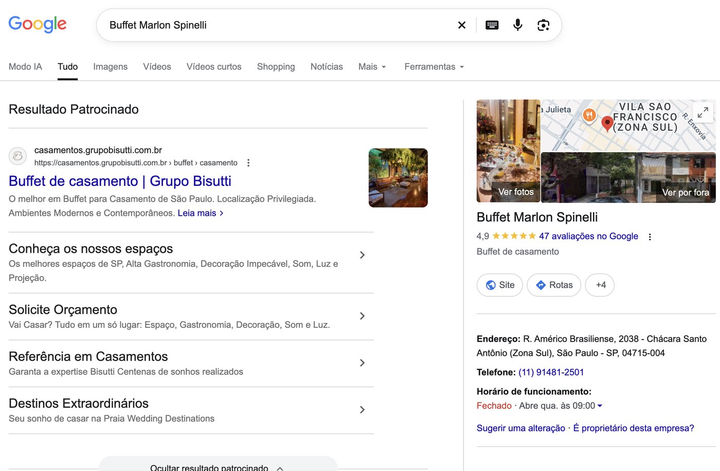This screenshot has height=471, width=720.
Task: Call the phone number (11) 91481-2501
Action: click(x=551, y=372)
